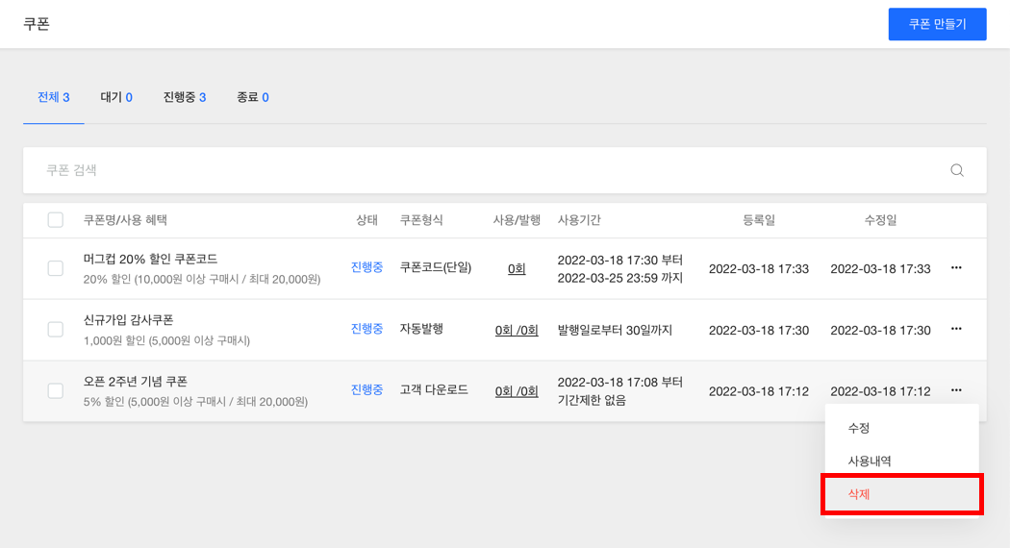Check the 머그컵 20% 할인 쿠폰코드 row
The width and height of the screenshot is (1010, 548).
tap(56, 268)
